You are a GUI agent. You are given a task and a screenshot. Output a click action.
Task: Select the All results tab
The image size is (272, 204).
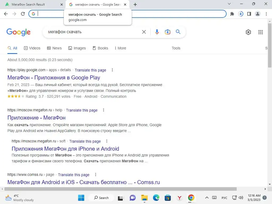(x=12, y=48)
